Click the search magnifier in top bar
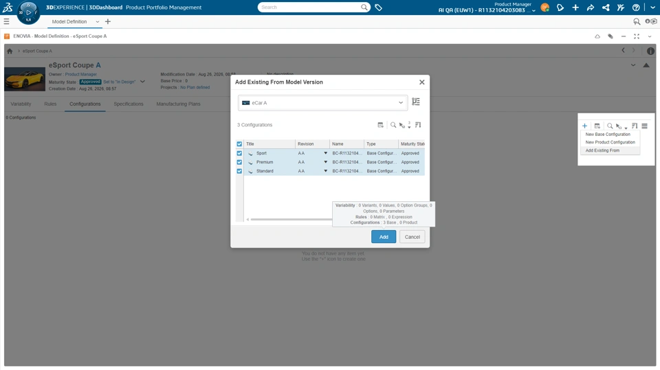Screen dimensions: 660x370 pyautogui.click(x=364, y=7)
